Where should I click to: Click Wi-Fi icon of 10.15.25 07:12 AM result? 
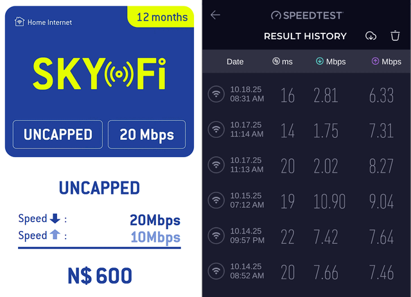coord(216,201)
